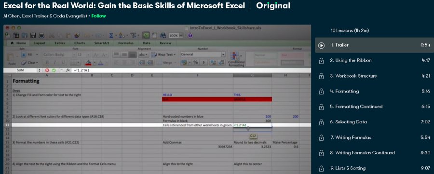Open the Conditional Formatting menu

(236, 59)
